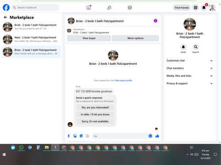The width and height of the screenshot is (221, 165).
Task: Expand Customize chat section
Action: [x=190, y=61]
